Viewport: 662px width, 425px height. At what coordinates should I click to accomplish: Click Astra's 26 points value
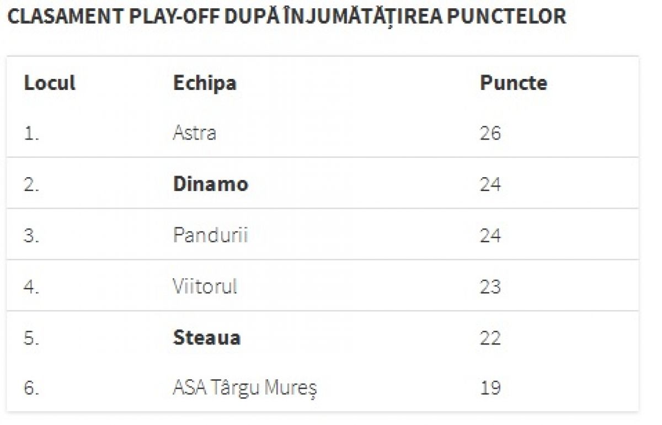pos(490,133)
